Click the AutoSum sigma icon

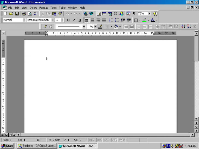(195, 27)
